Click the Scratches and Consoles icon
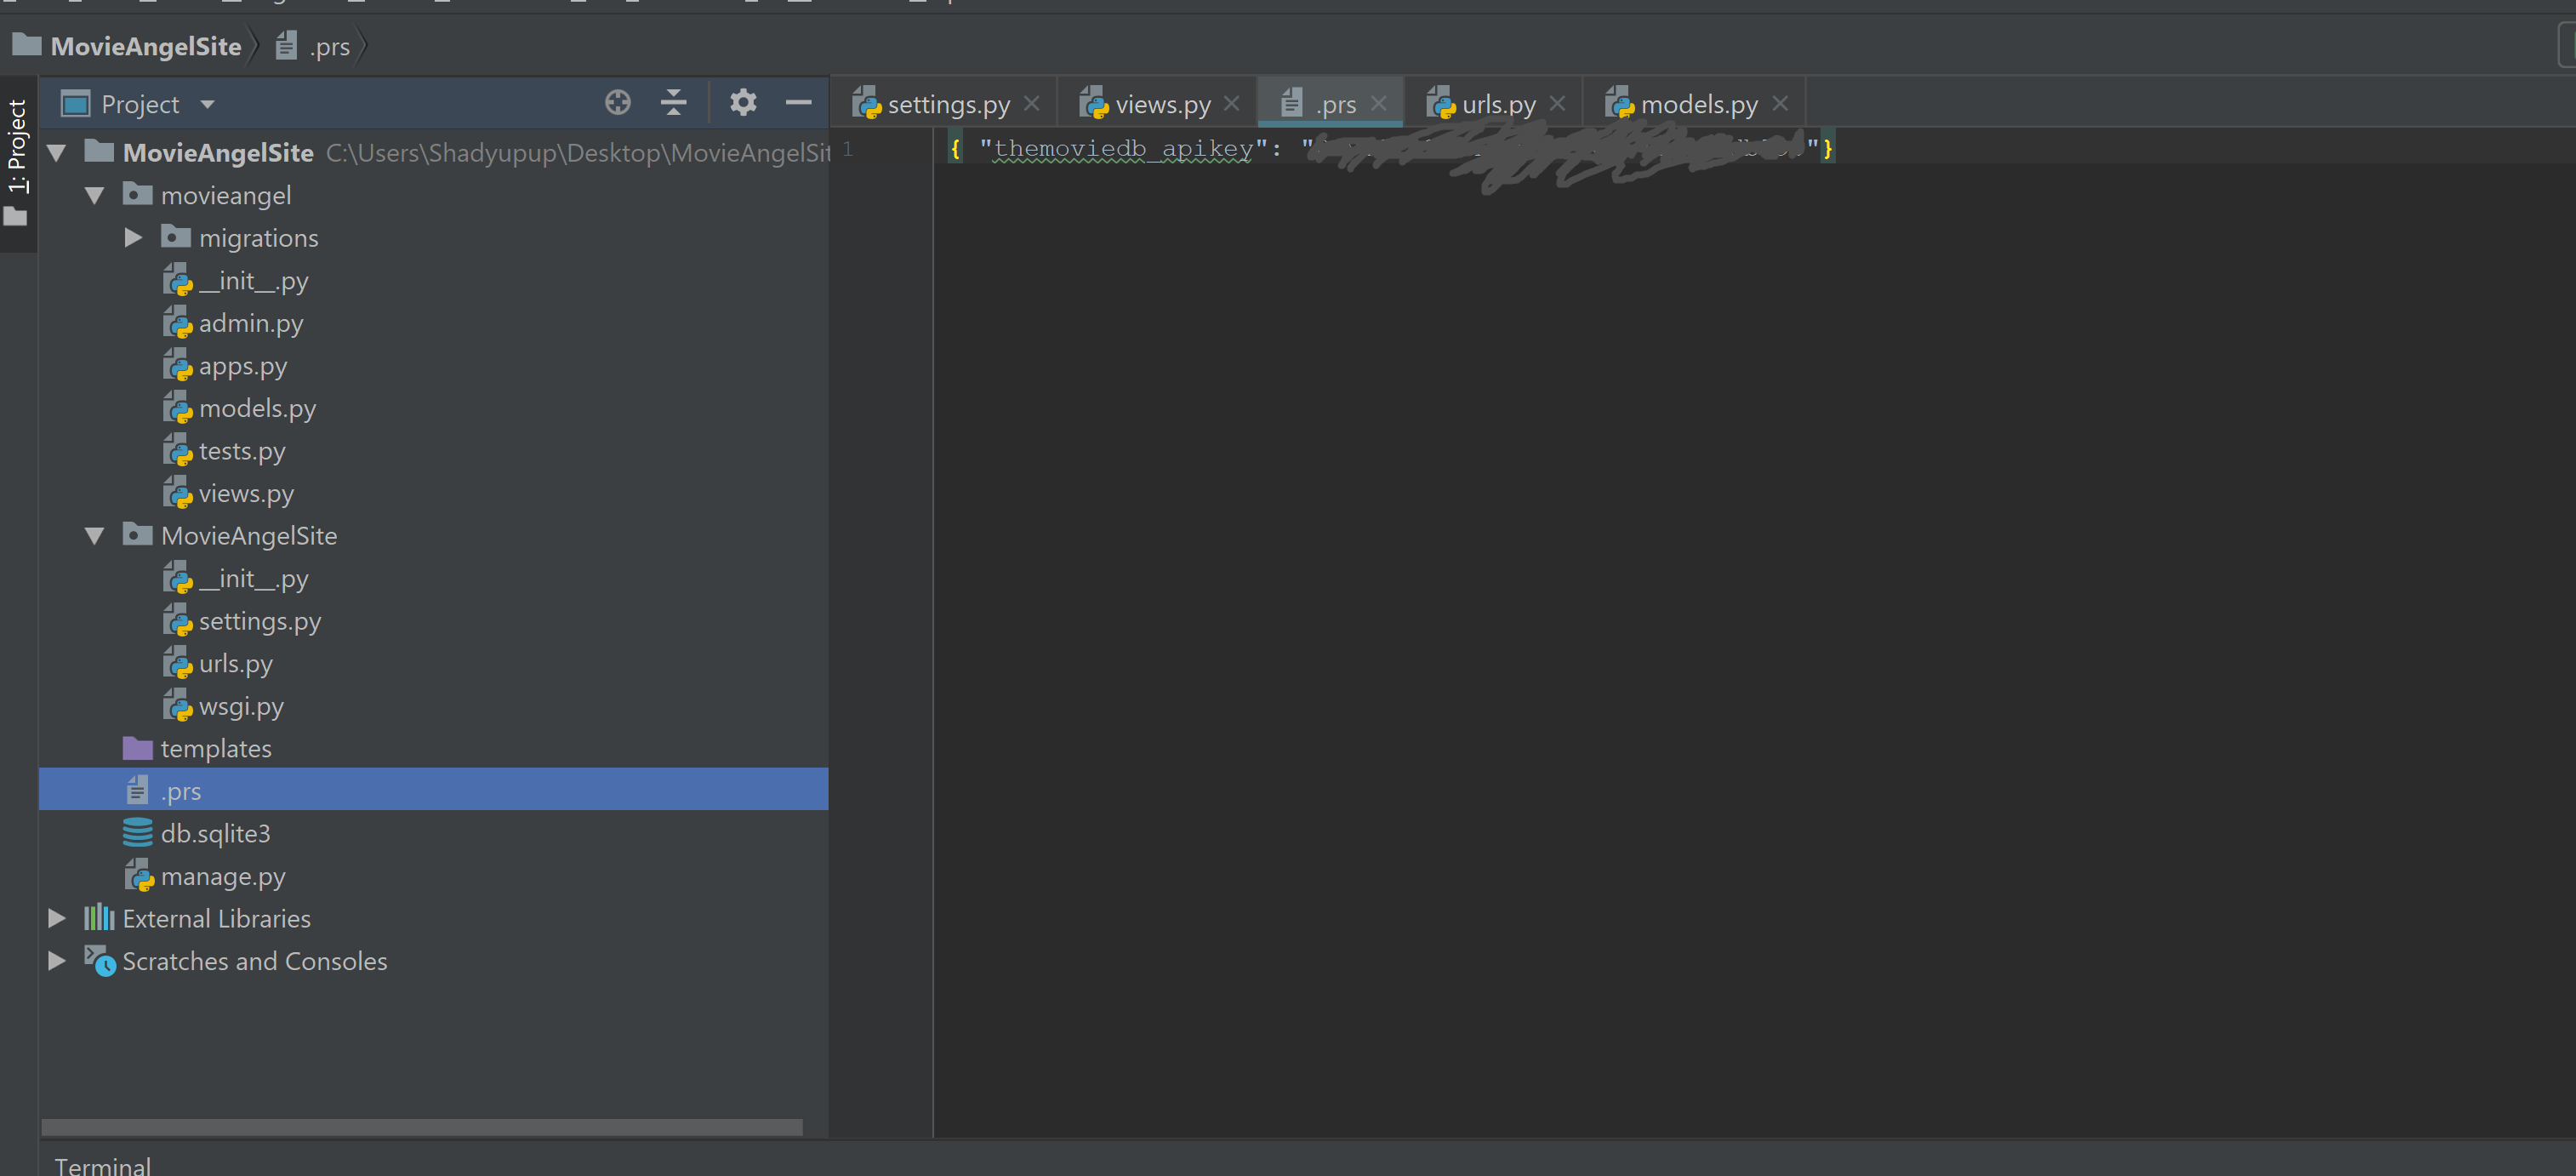 tap(100, 961)
